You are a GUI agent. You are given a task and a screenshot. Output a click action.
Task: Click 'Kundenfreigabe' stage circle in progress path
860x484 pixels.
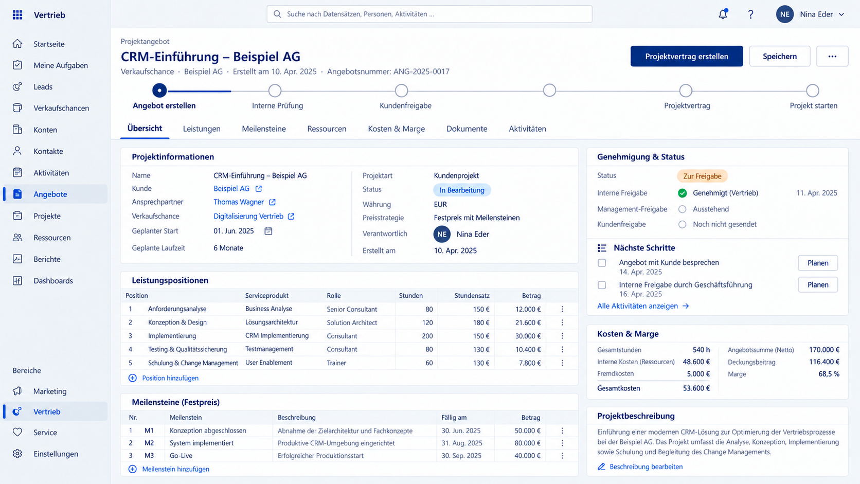tap(401, 91)
